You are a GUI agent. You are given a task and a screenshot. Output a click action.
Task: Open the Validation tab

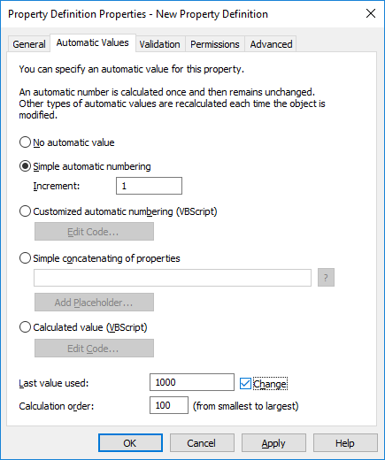click(x=159, y=44)
